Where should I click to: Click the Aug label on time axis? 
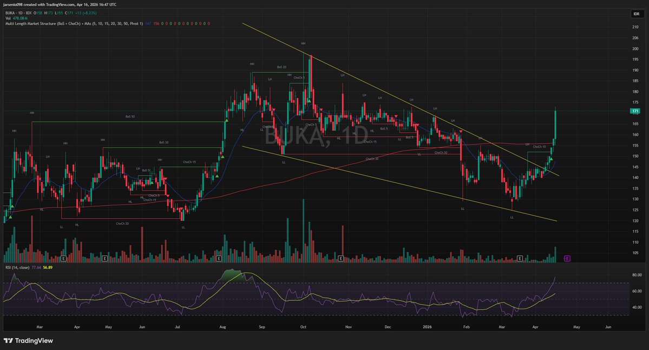coord(222,327)
